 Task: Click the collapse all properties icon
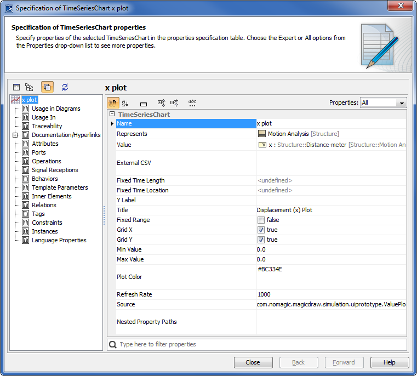(174, 102)
